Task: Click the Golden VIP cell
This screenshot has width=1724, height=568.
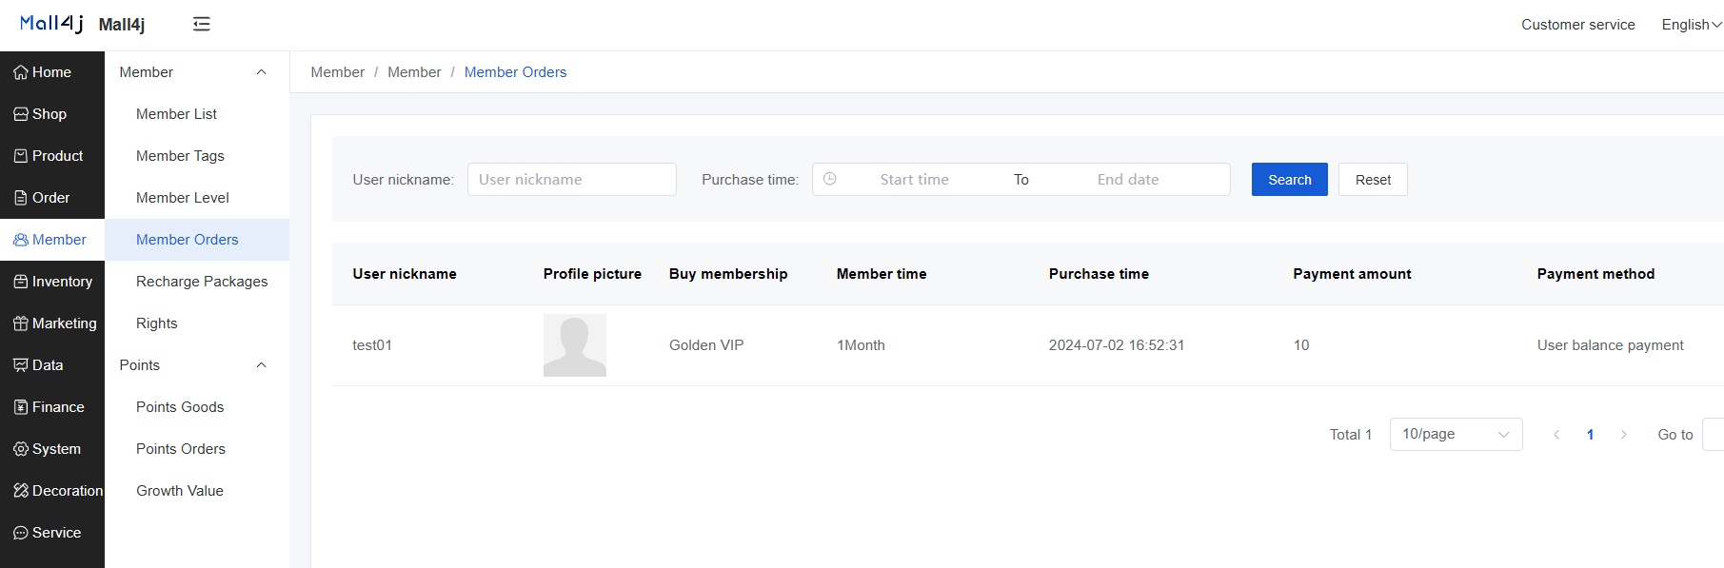Action: click(x=706, y=345)
